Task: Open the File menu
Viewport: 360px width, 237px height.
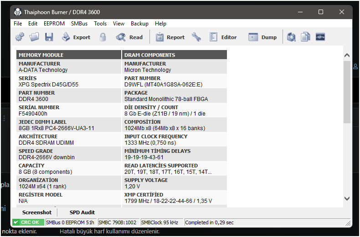Action: coord(18,24)
